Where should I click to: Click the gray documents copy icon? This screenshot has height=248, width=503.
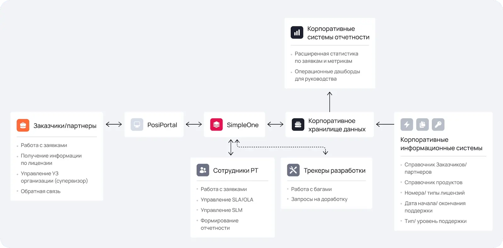pos(423,124)
